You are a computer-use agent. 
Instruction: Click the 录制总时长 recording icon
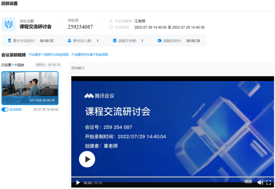[159, 40]
